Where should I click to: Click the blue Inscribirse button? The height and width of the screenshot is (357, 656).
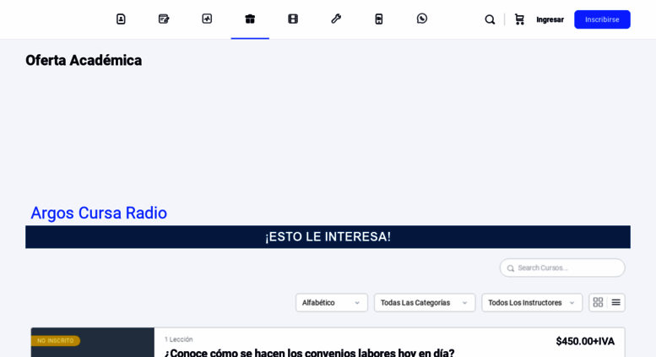[x=602, y=19]
